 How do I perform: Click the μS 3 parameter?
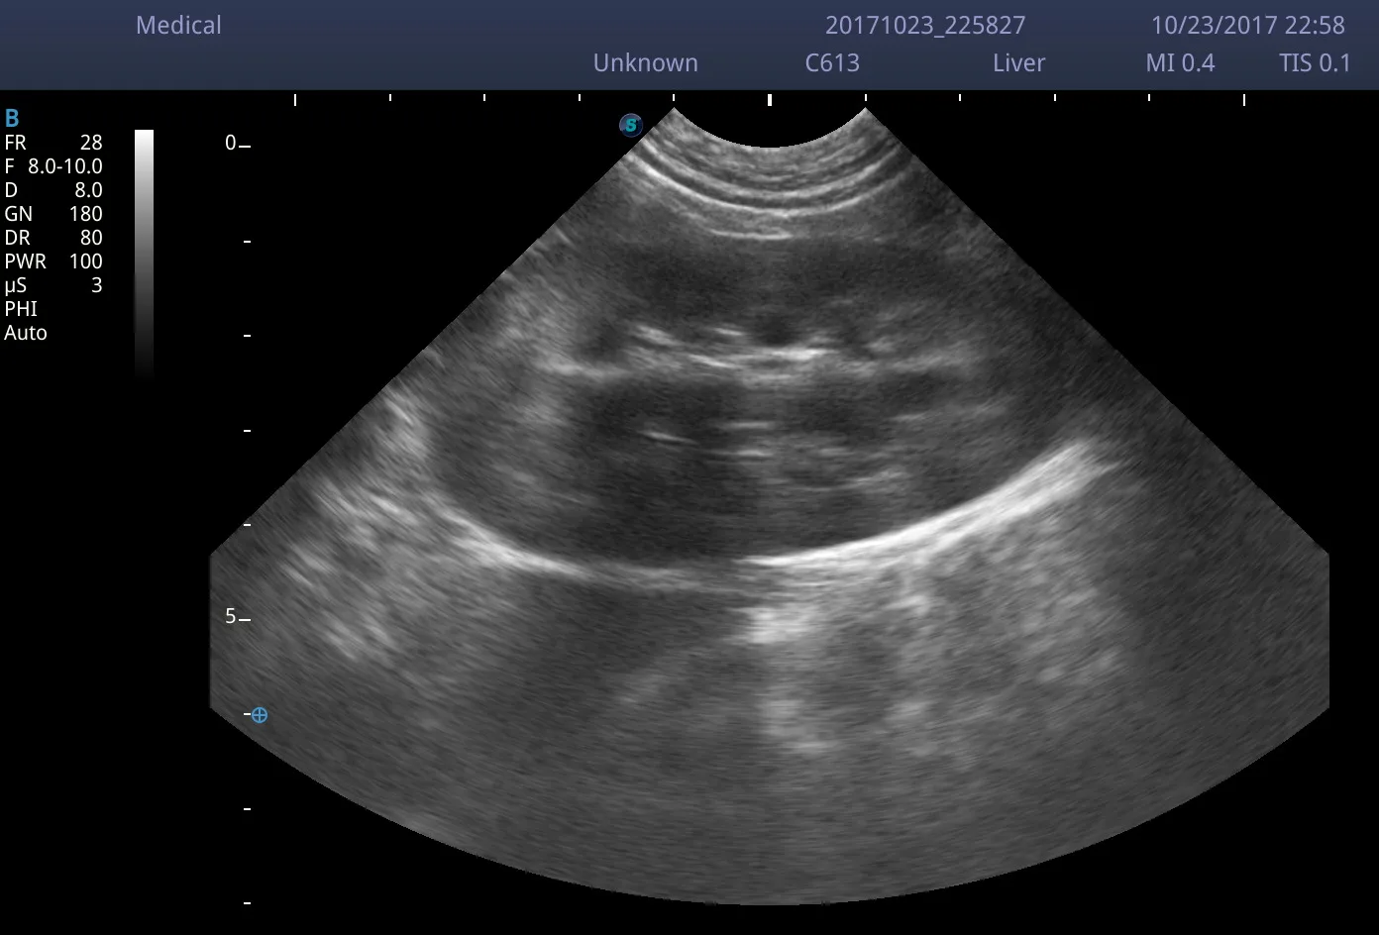point(53,285)
